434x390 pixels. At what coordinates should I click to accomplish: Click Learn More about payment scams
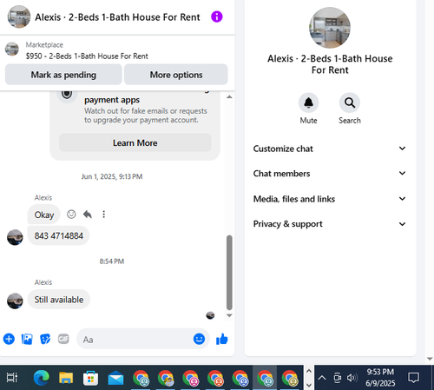click(x=135, y=142)
